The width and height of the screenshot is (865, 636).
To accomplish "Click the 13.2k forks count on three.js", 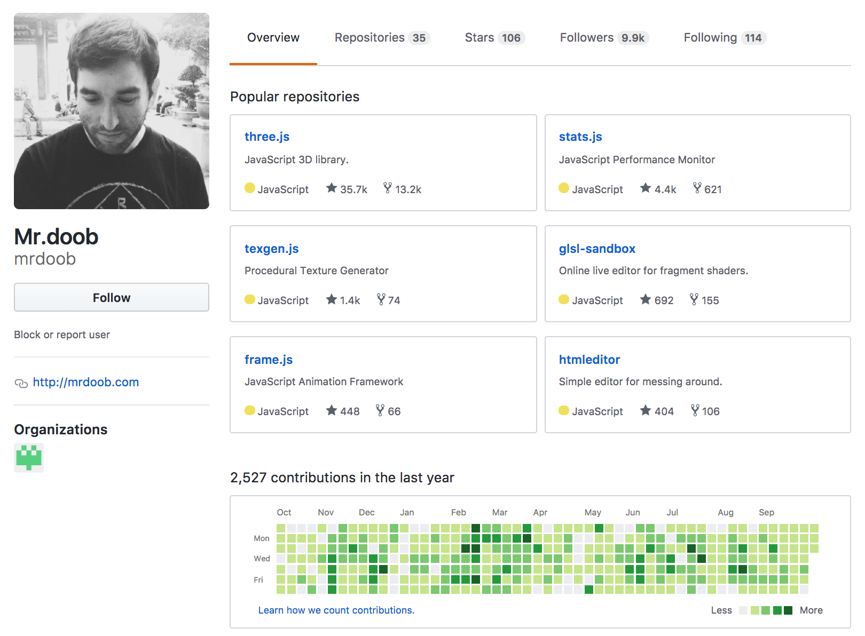I will pos(408,189).
